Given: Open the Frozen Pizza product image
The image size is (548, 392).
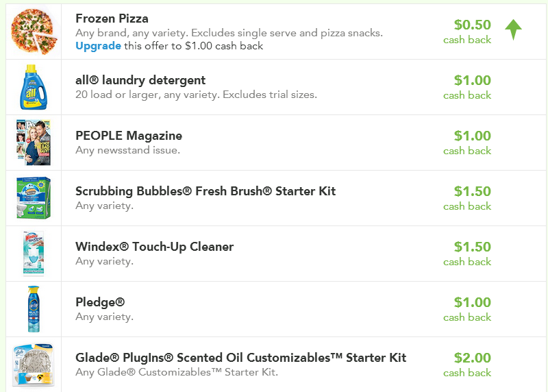Looking at the screenshot, I should 34,32.
